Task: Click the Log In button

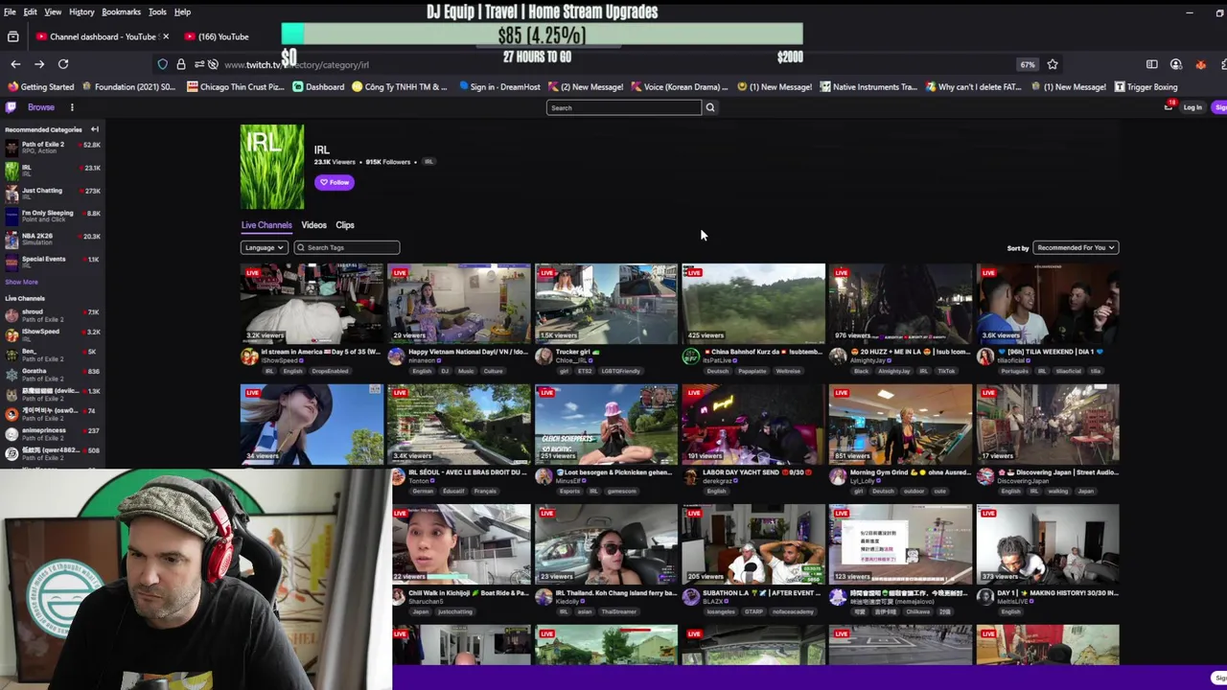Action: coord(1192,107)
